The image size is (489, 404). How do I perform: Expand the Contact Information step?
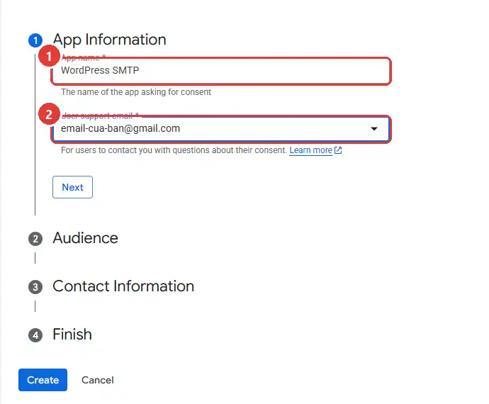pyautogui.click(x=123, y=286)
